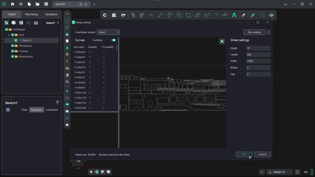
Task: Open the filter icon in Sketch1 panel
Action: pos(58,103)
